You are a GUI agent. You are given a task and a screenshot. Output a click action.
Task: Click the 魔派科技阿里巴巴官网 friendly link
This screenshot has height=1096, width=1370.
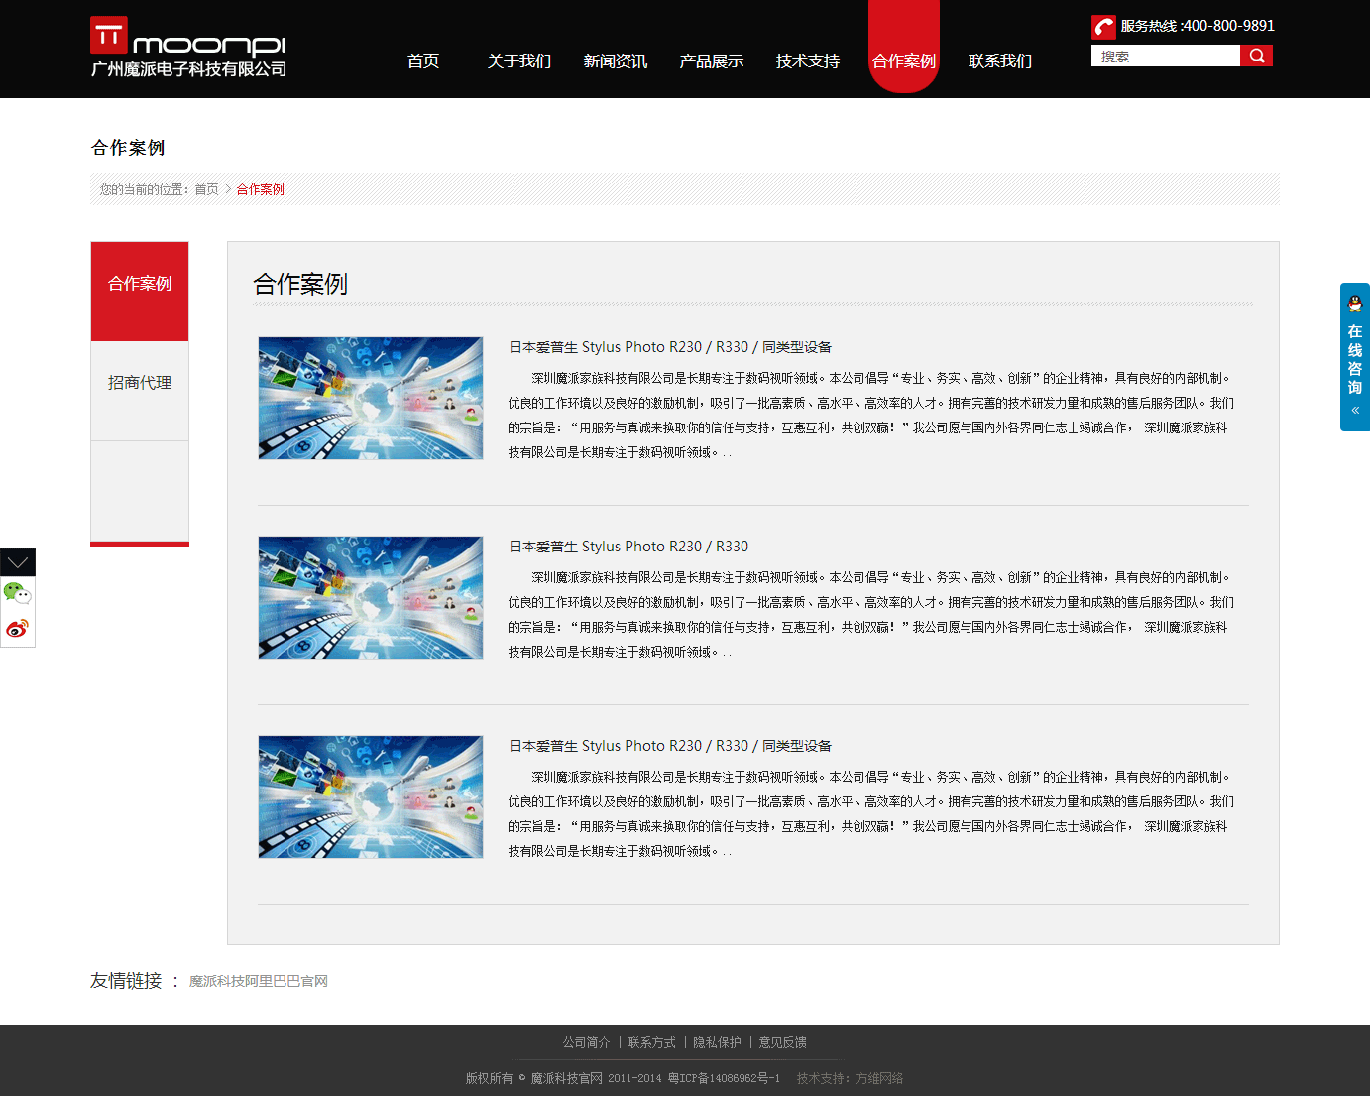(x=259, y=981)
